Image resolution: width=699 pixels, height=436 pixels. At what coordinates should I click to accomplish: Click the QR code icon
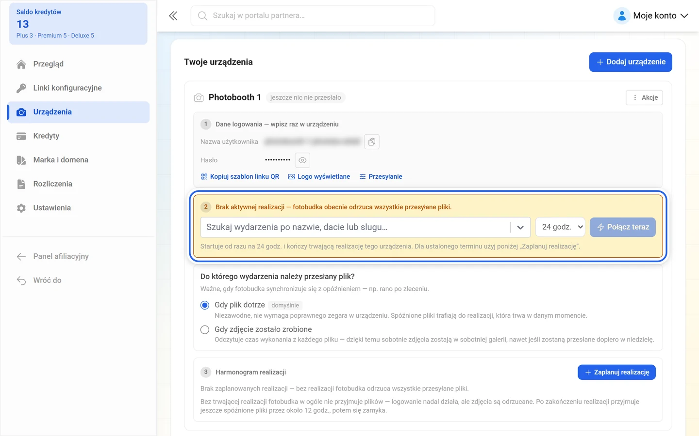point(204,177)
